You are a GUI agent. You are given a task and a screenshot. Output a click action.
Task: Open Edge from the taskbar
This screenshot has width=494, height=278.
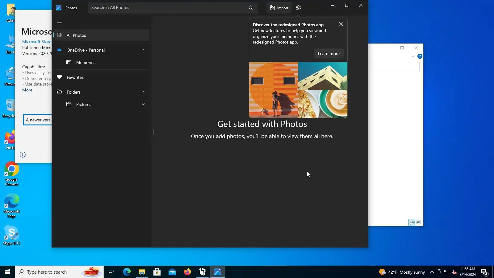click(x=127, y=272)
